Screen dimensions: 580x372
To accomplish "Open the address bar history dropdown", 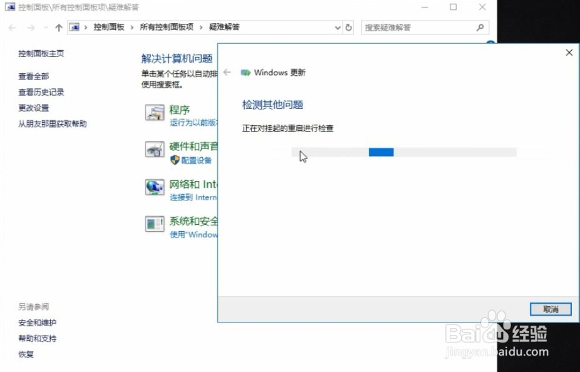I will tap(338, 28).
